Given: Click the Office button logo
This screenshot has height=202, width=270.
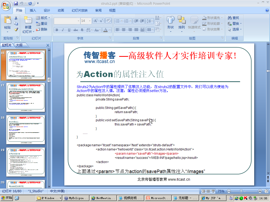Looking at the screenshot, I should 6,6.
